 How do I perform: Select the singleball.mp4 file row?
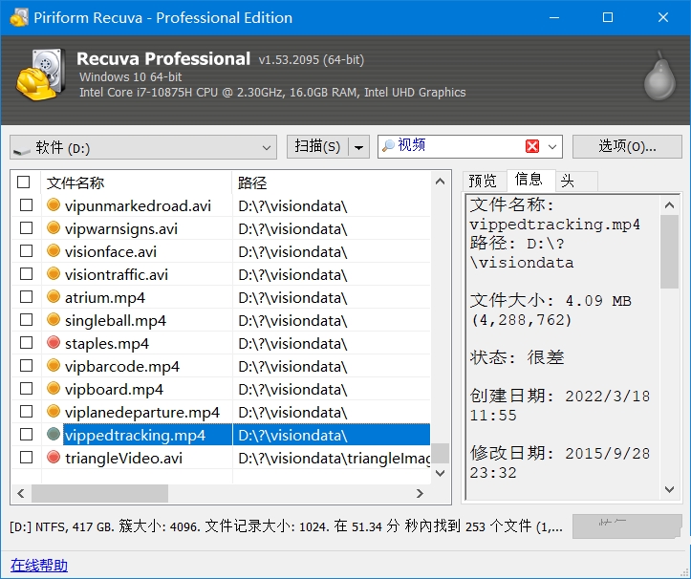(221, 320)
